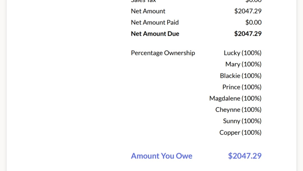Select the Lucky (100%) ownership entry
The width and height of the screenshot is (303, 171).
click(x=243, y=53)
